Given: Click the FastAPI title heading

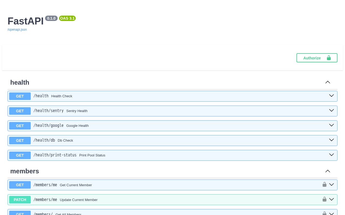Looking at the screenshot, I should click(x=26, y=21).
